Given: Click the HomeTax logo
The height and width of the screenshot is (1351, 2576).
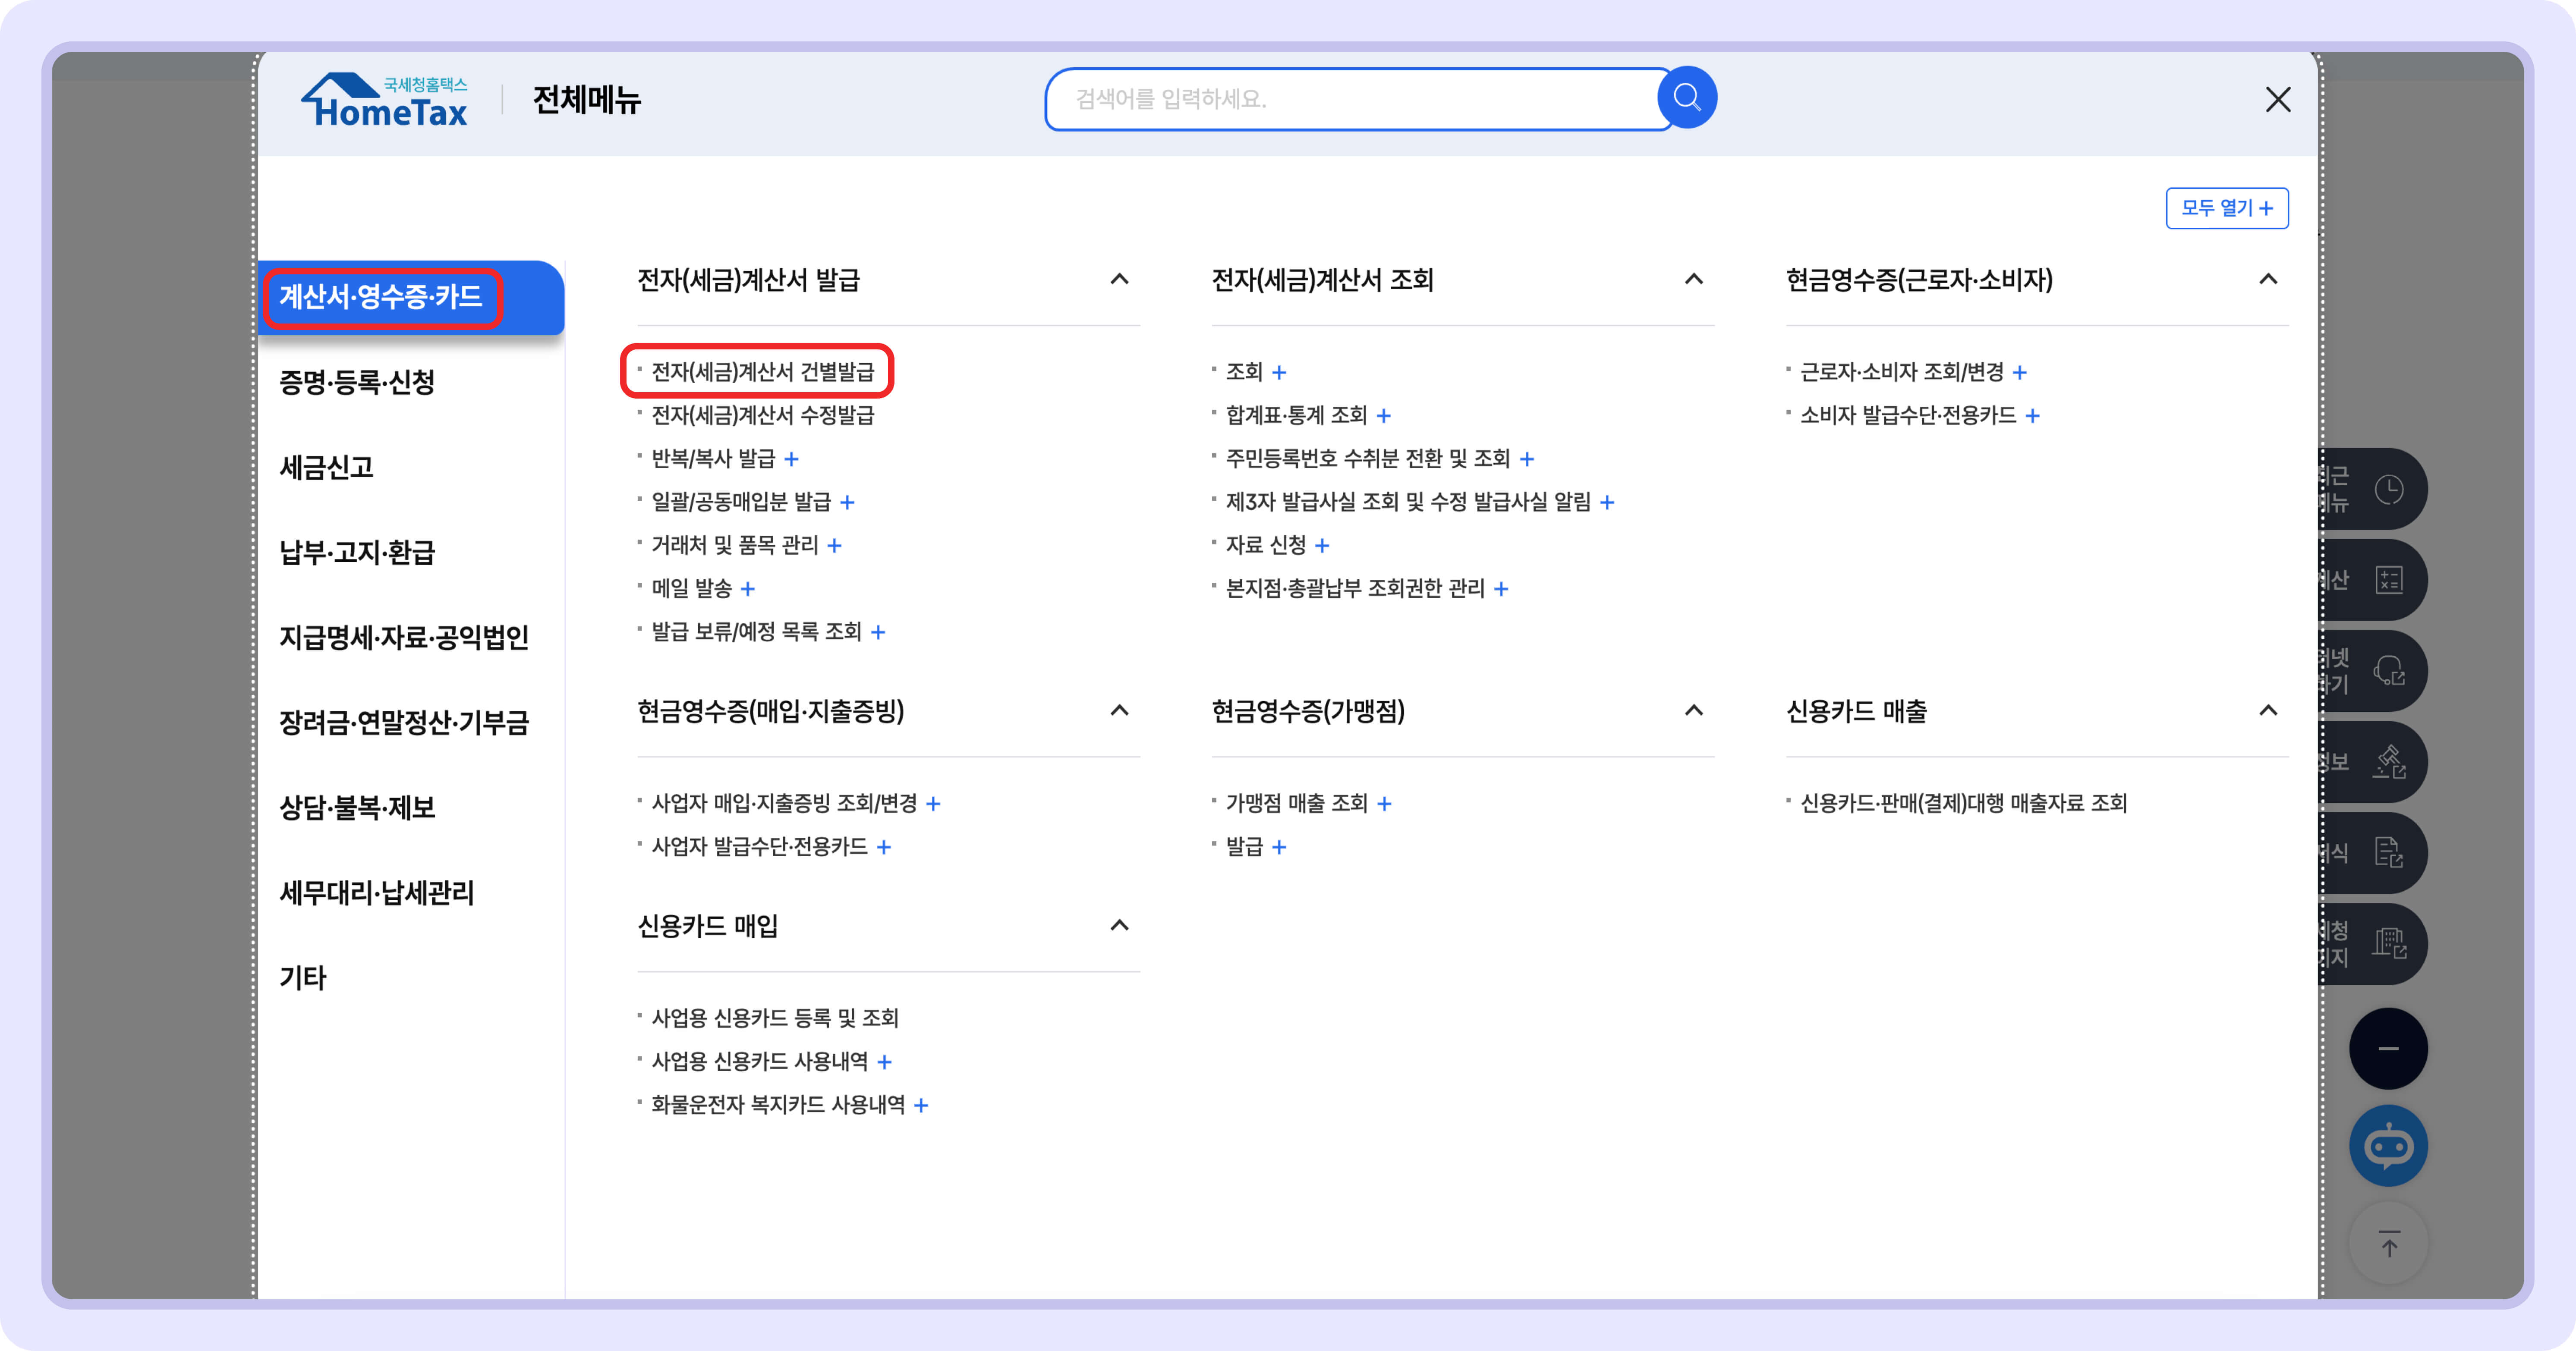Looking at the screenshot, I should [385, 100].
